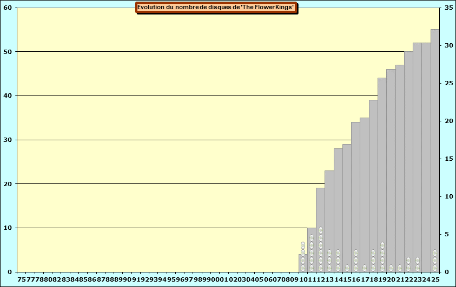The image size is (456, 287).
Task: Select the single disc marker for year 20
Action: [x=391, y=268]
